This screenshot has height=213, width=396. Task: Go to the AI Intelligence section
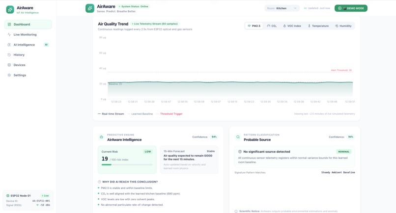(x=28, y=45)
